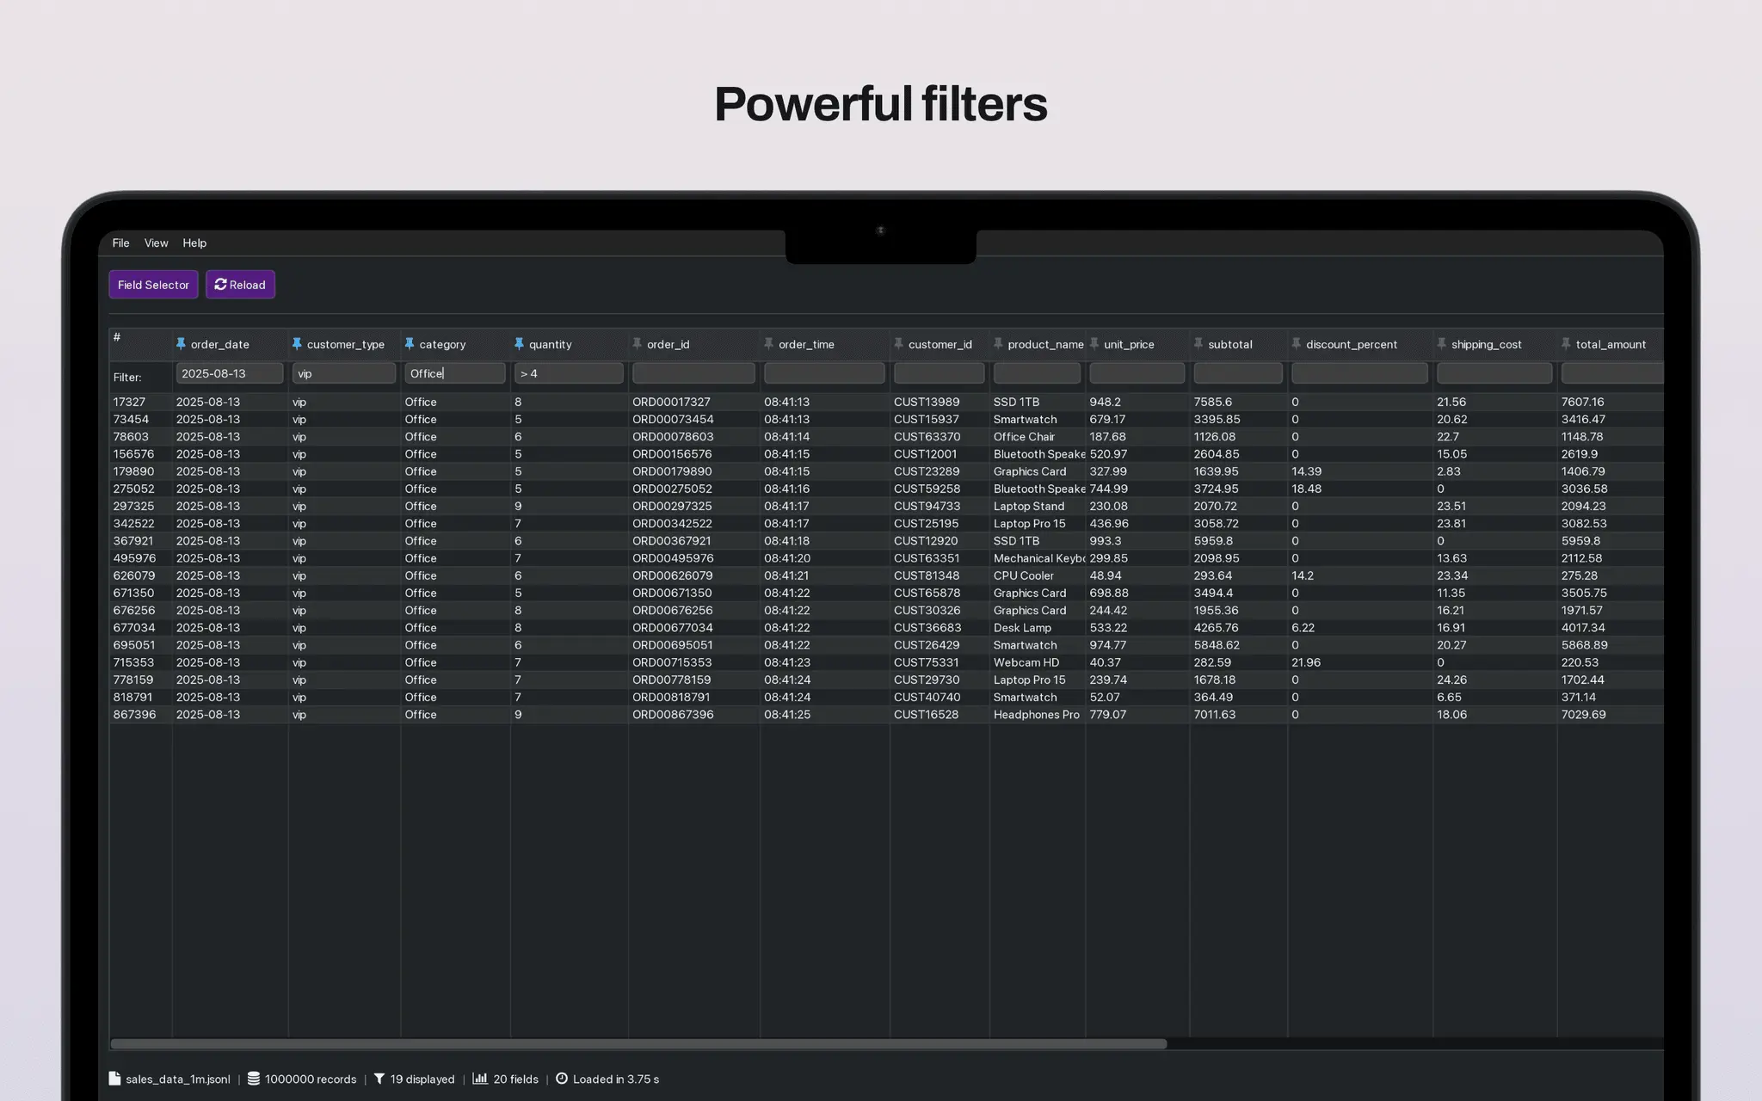Click the Laptop Stand product cell

pos(1029,506)
